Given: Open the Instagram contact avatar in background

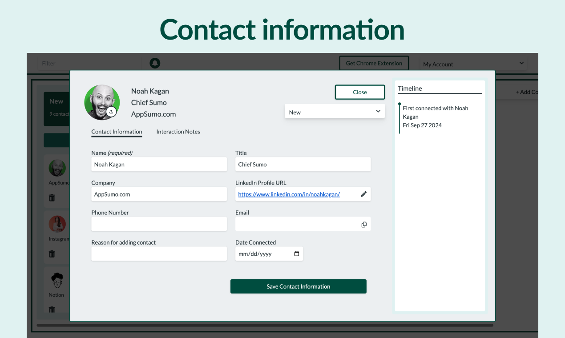Looking at the screenshot, I should pos(57,224).
